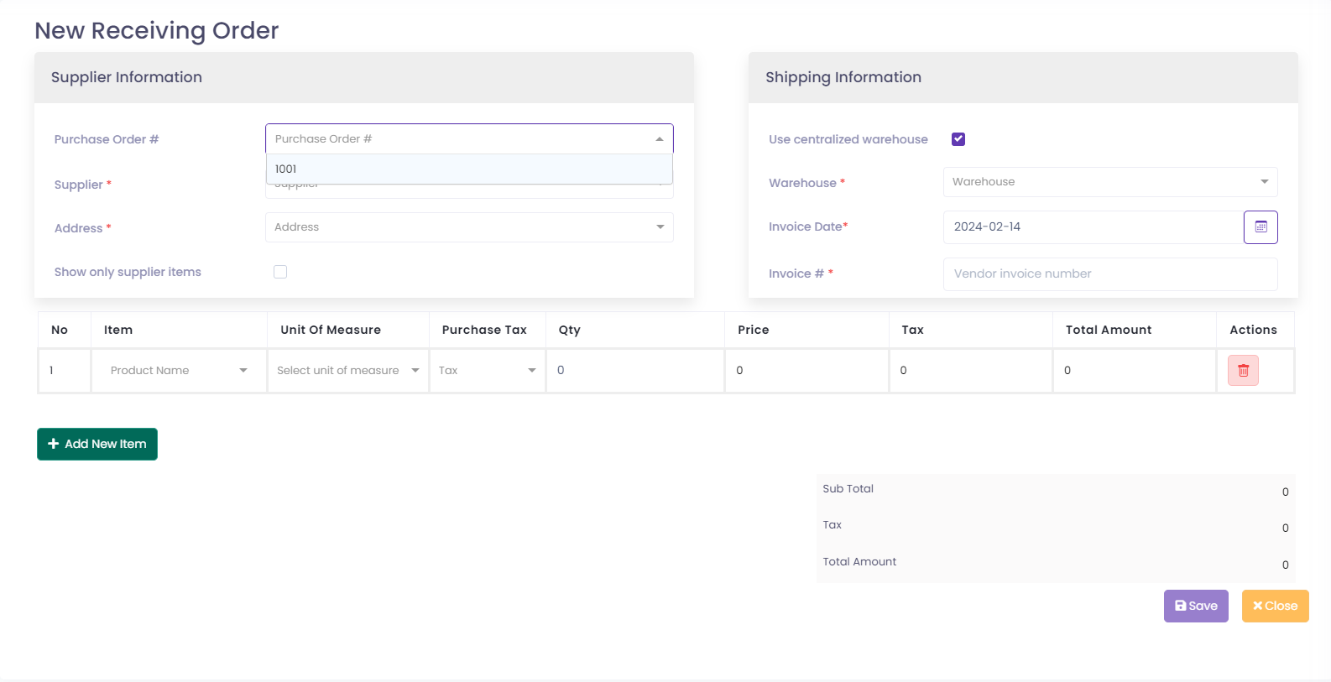Save the receiving order
Image resolution: width=1331 pixels, height=682 pixels.
coord(1196,606)
